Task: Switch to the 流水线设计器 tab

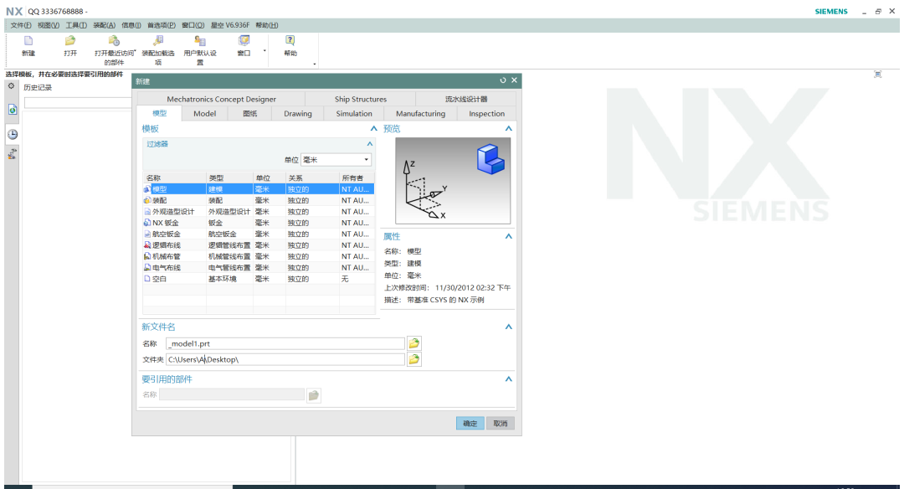Action: coord(466,99)
